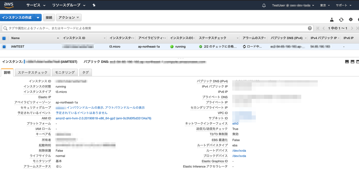Switch to the モニタリング tab

(x=65, y=73)
